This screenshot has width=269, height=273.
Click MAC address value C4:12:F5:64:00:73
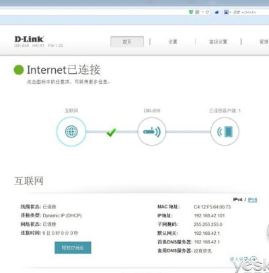pos(212,207)
